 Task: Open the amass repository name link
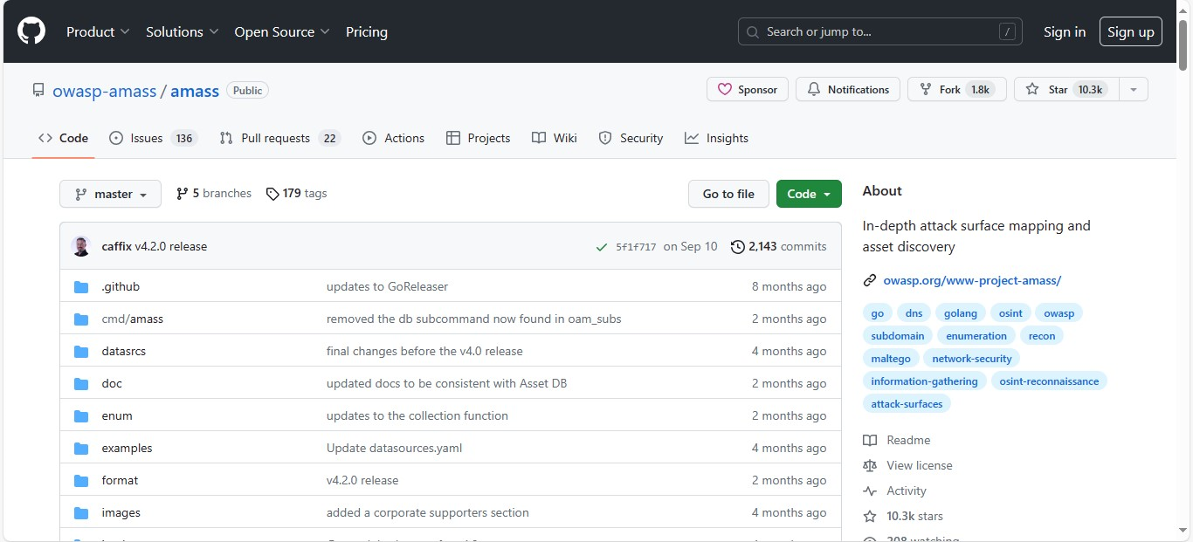[x=195, y=91]
